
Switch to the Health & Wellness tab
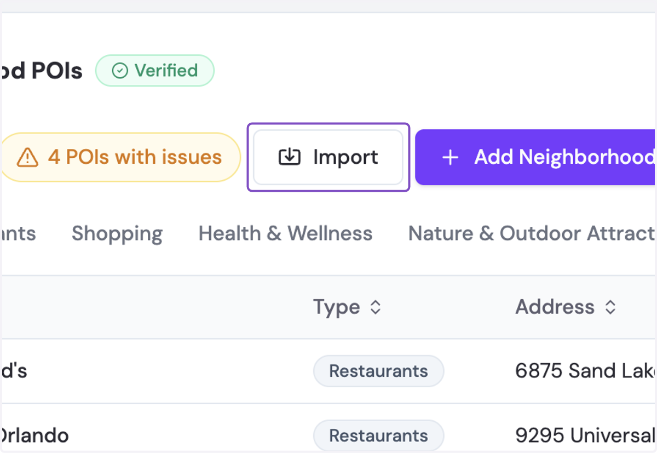tap(285, 233)
